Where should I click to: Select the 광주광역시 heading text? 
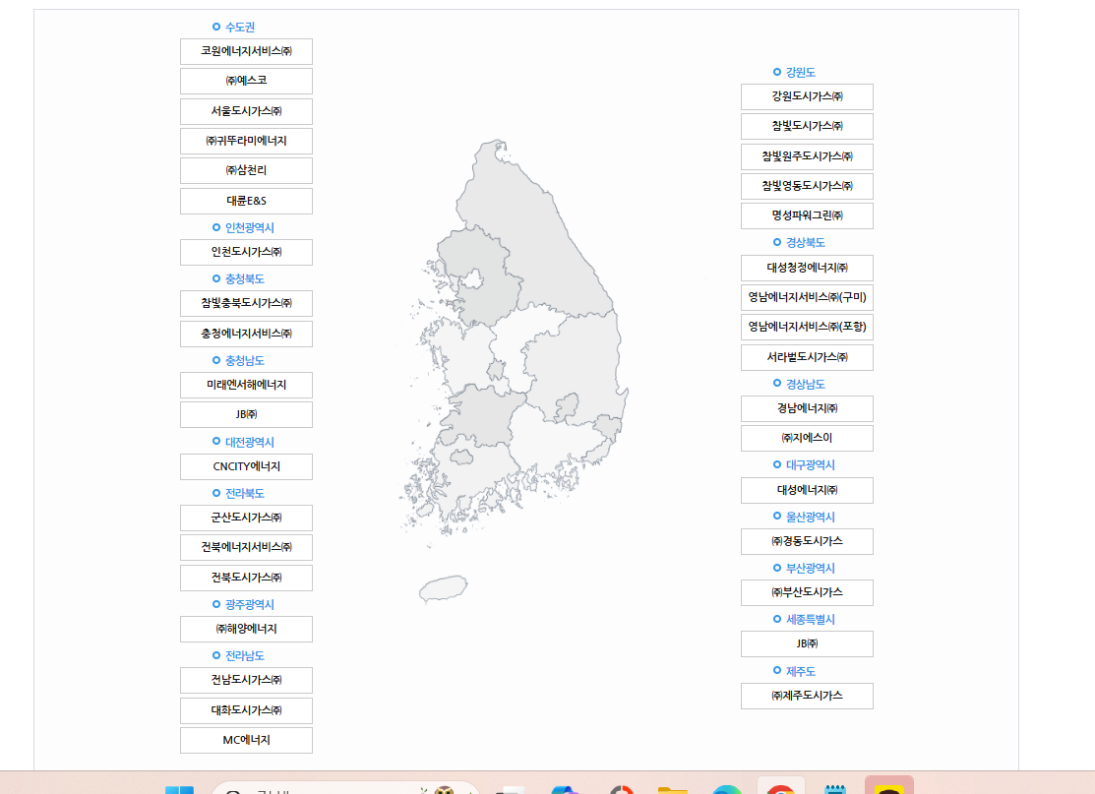[249, 604]
